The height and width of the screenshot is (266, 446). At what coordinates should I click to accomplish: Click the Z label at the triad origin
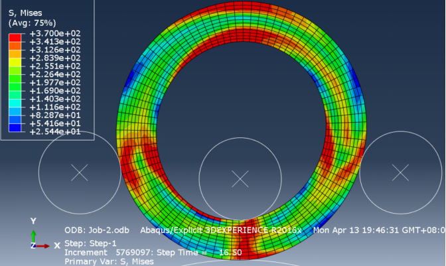pyautogui.click(x=33, y=245)
